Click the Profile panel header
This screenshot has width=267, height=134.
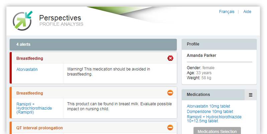pyautogui.click(x=219, y=44)
